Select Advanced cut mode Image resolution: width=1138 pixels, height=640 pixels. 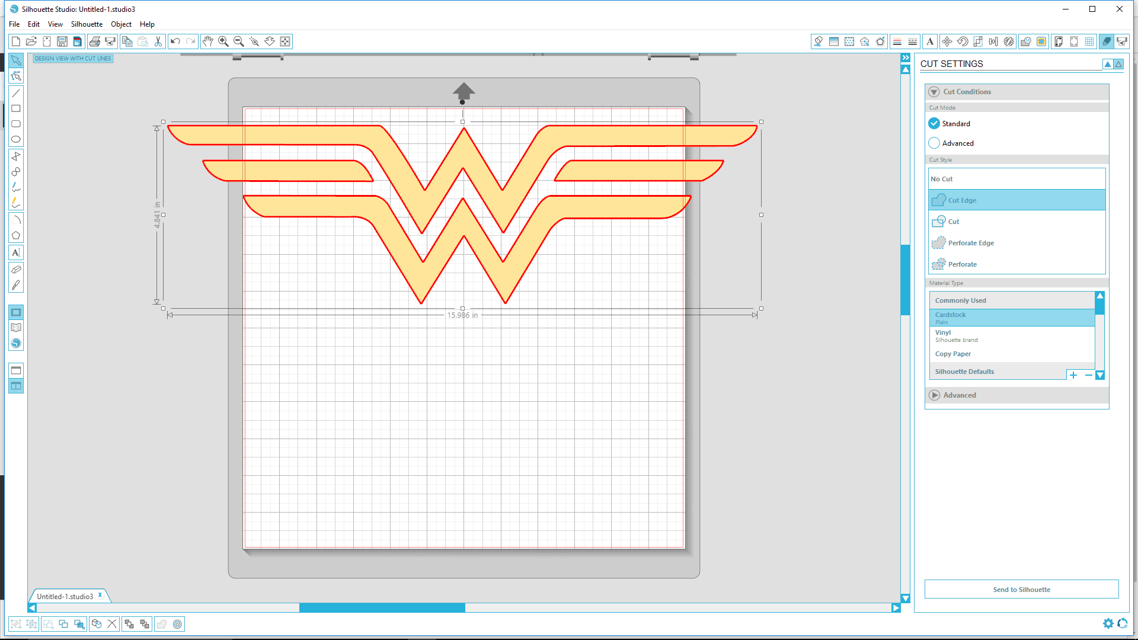click(x=951, y=143)
